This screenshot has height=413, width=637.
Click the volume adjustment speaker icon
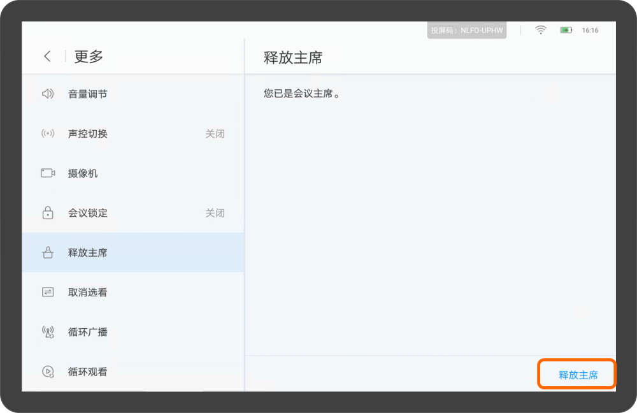click(x=47, y=93)
